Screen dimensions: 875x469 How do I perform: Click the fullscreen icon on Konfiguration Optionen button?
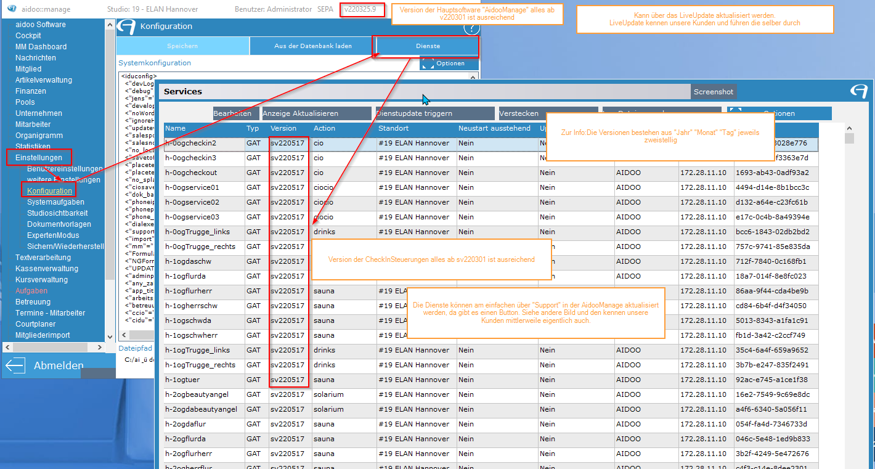point(429,63)
